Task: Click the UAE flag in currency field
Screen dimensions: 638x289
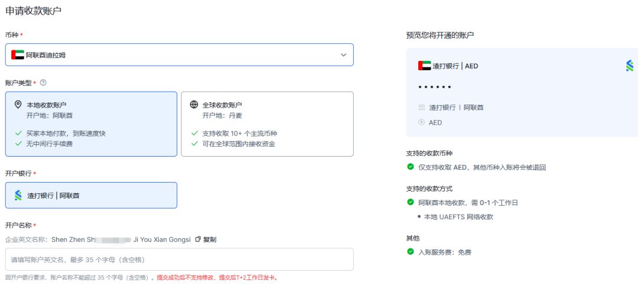Action: point(18,55)
